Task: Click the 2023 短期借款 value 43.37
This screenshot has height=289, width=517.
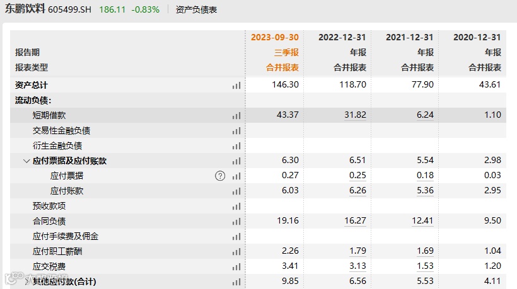Action: 288,115
